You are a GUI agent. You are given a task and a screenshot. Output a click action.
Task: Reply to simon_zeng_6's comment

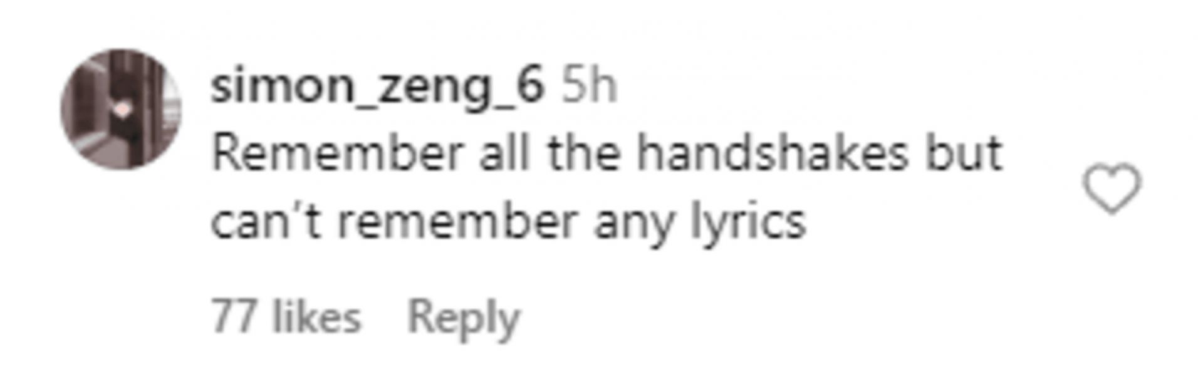[464, 317]
